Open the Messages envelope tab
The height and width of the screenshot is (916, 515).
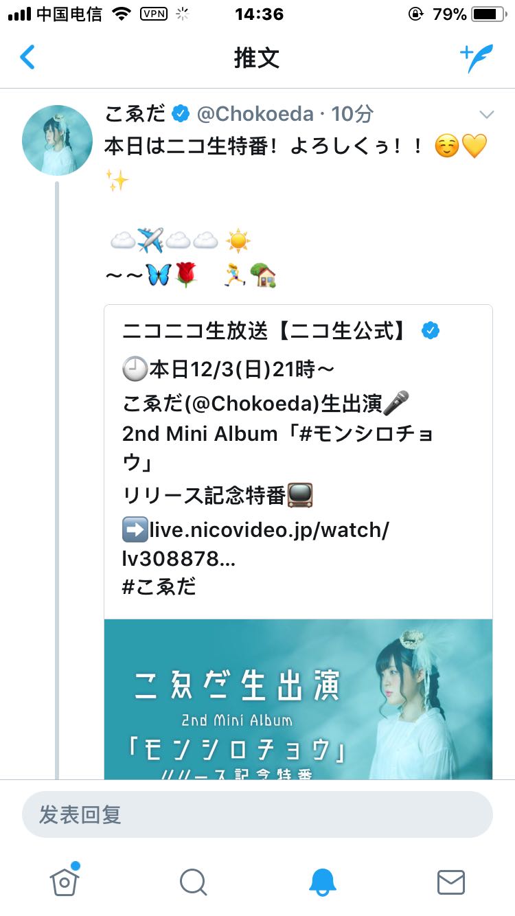(451, 882)
